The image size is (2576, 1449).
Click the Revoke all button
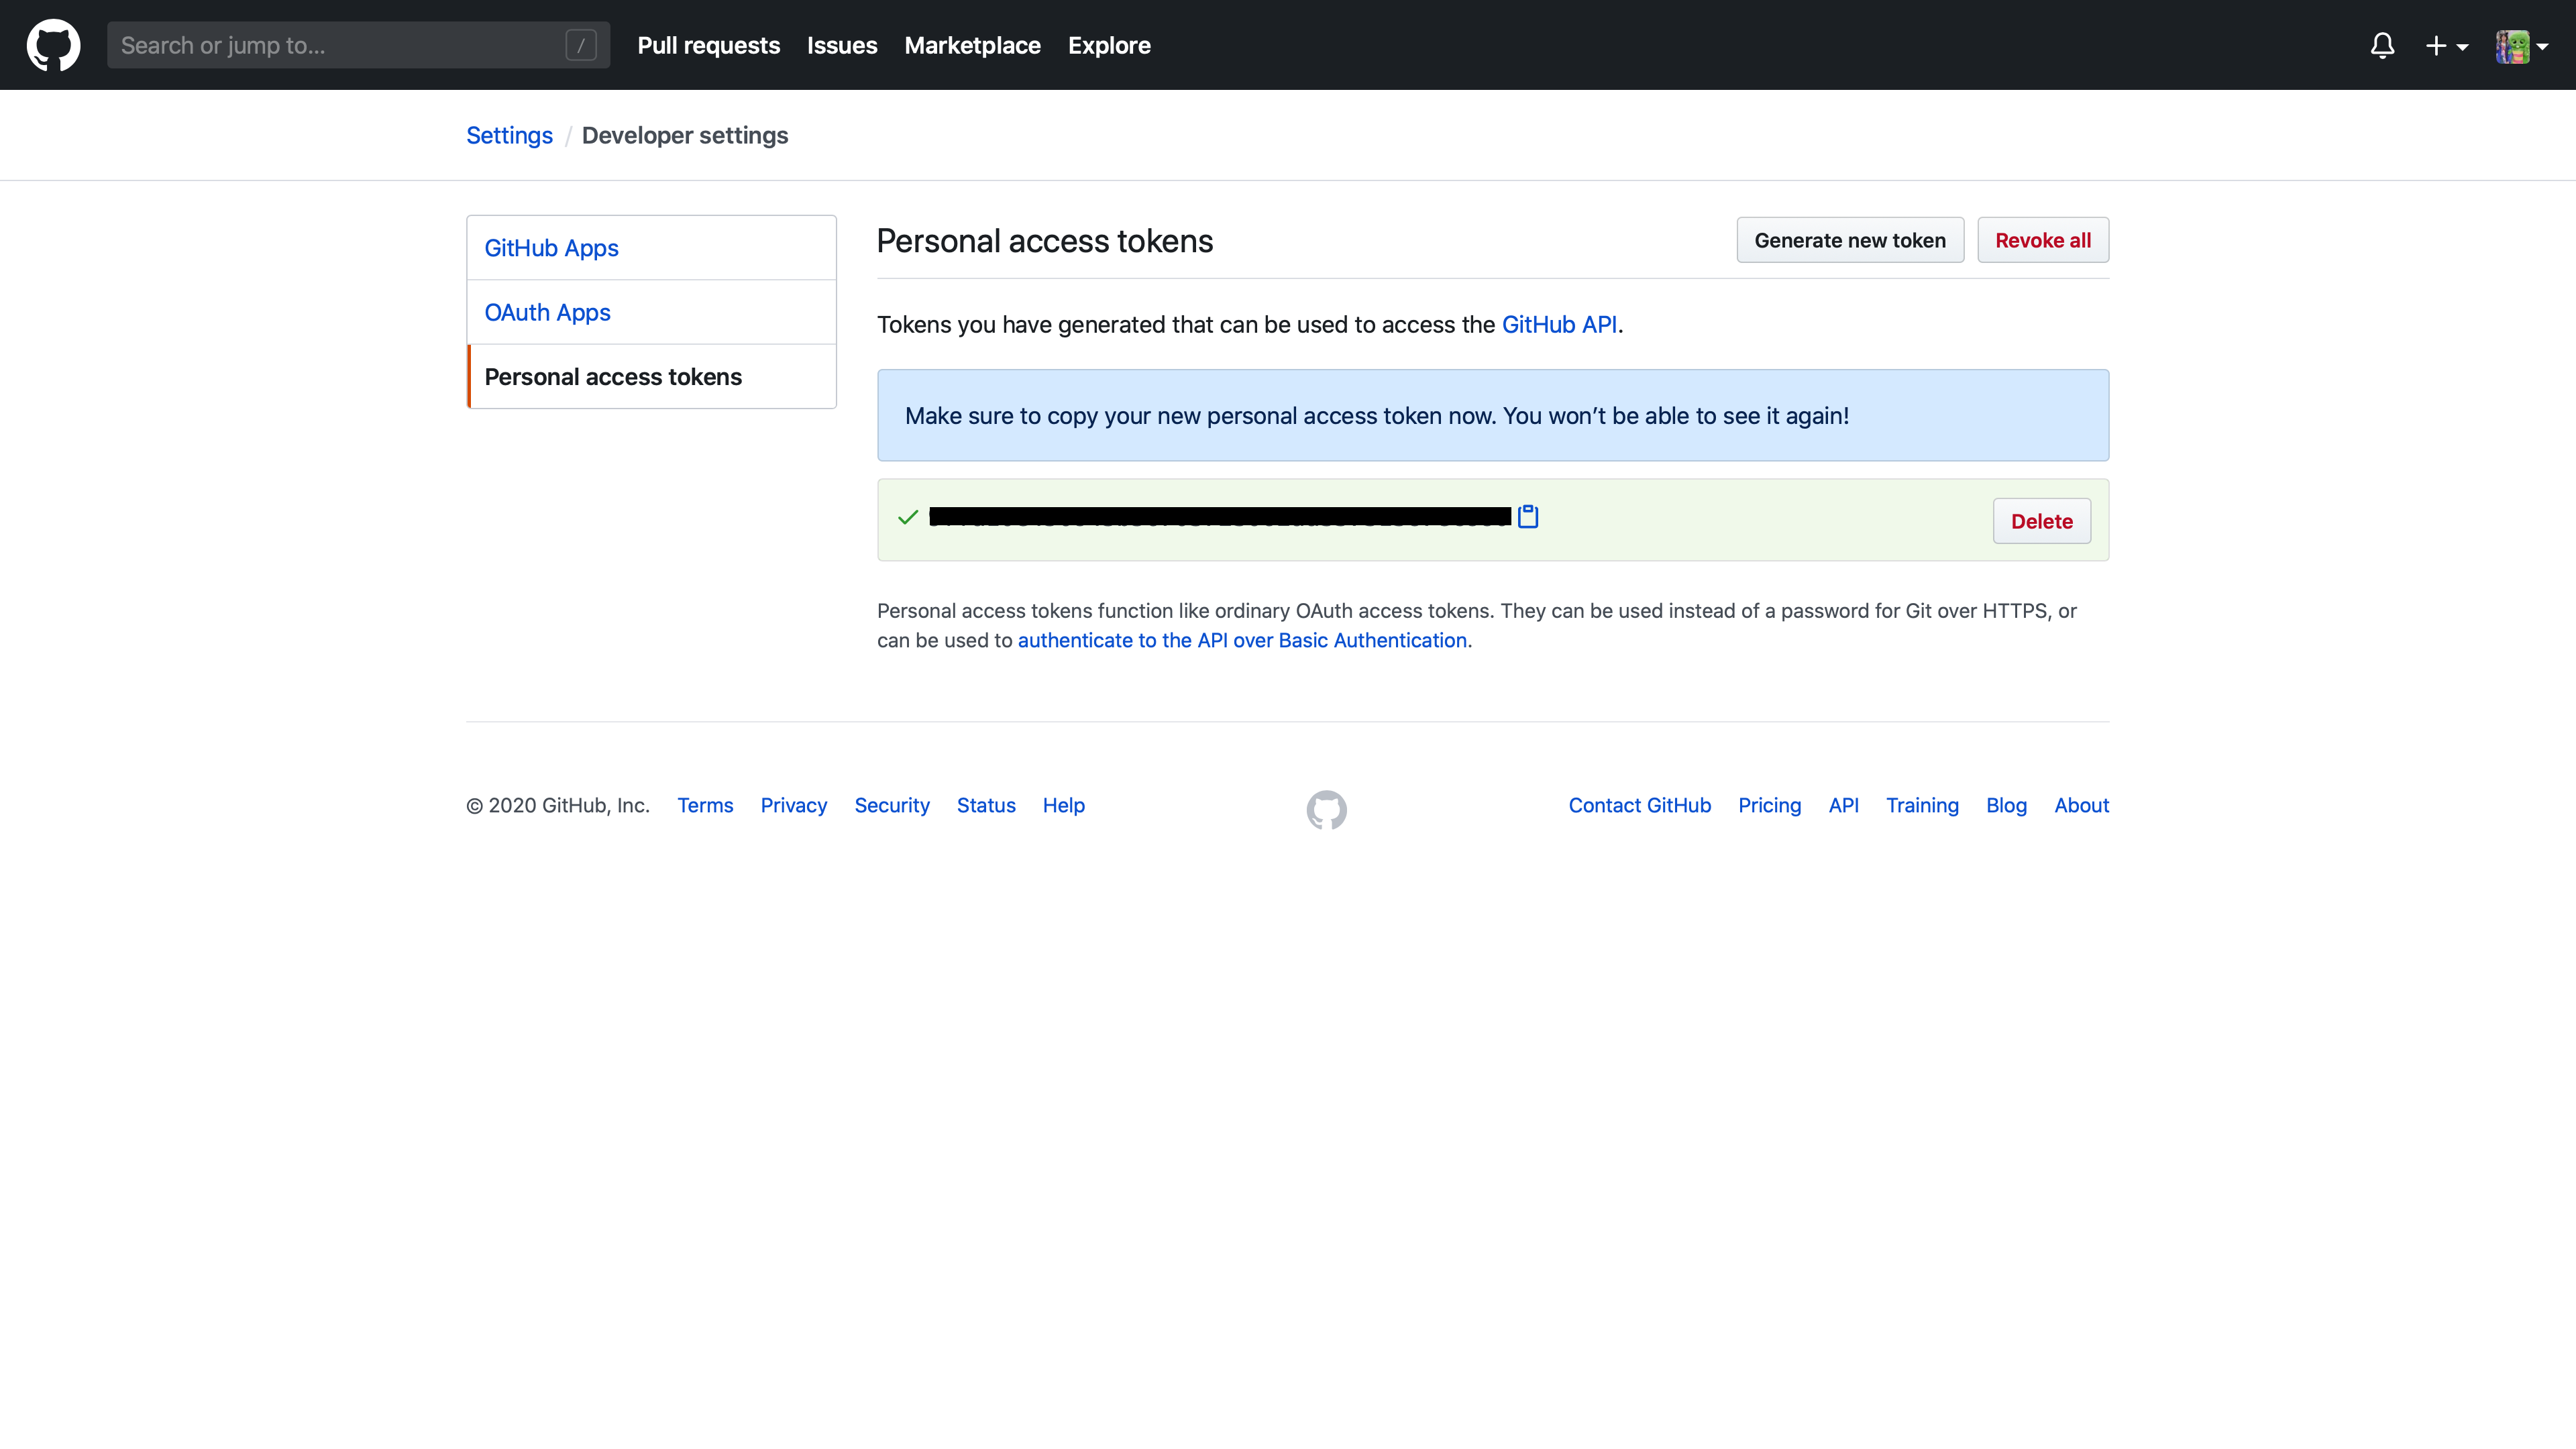(2043, 240)
